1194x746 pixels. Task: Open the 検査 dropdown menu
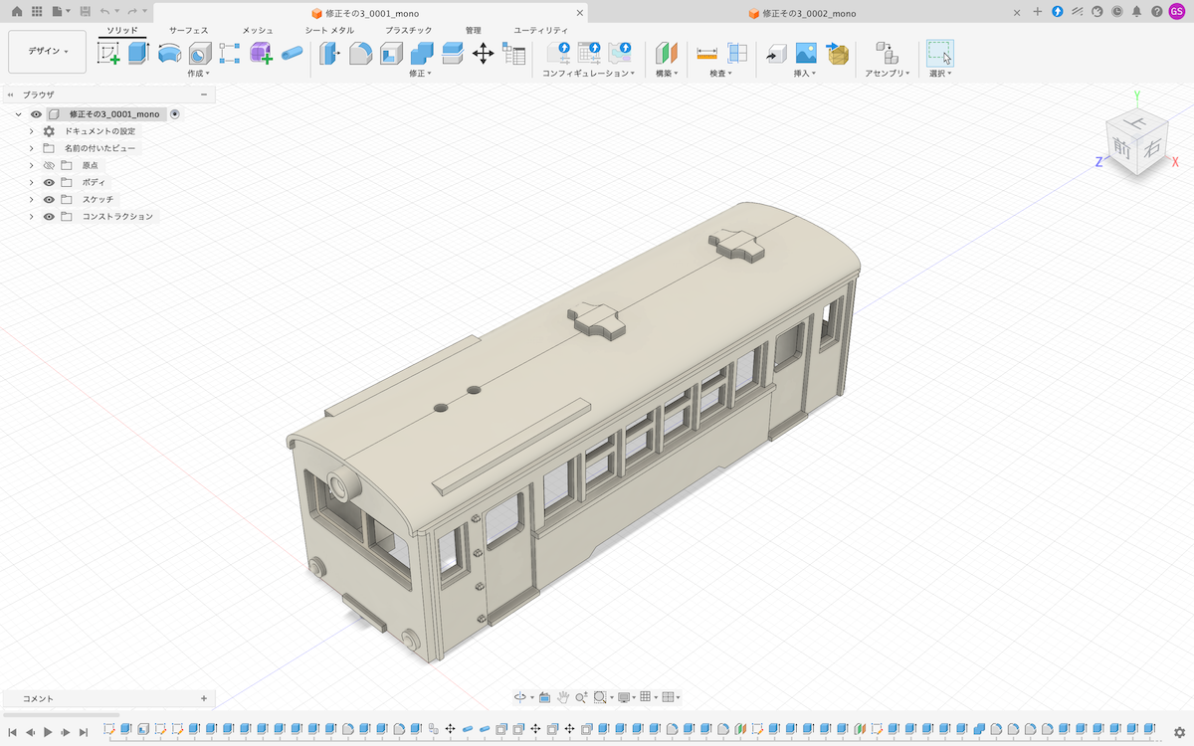point(721,74)
